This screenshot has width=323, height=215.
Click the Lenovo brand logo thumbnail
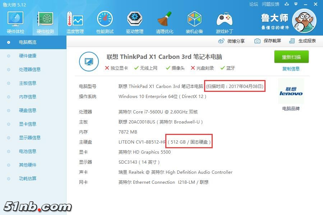[291, 92]
